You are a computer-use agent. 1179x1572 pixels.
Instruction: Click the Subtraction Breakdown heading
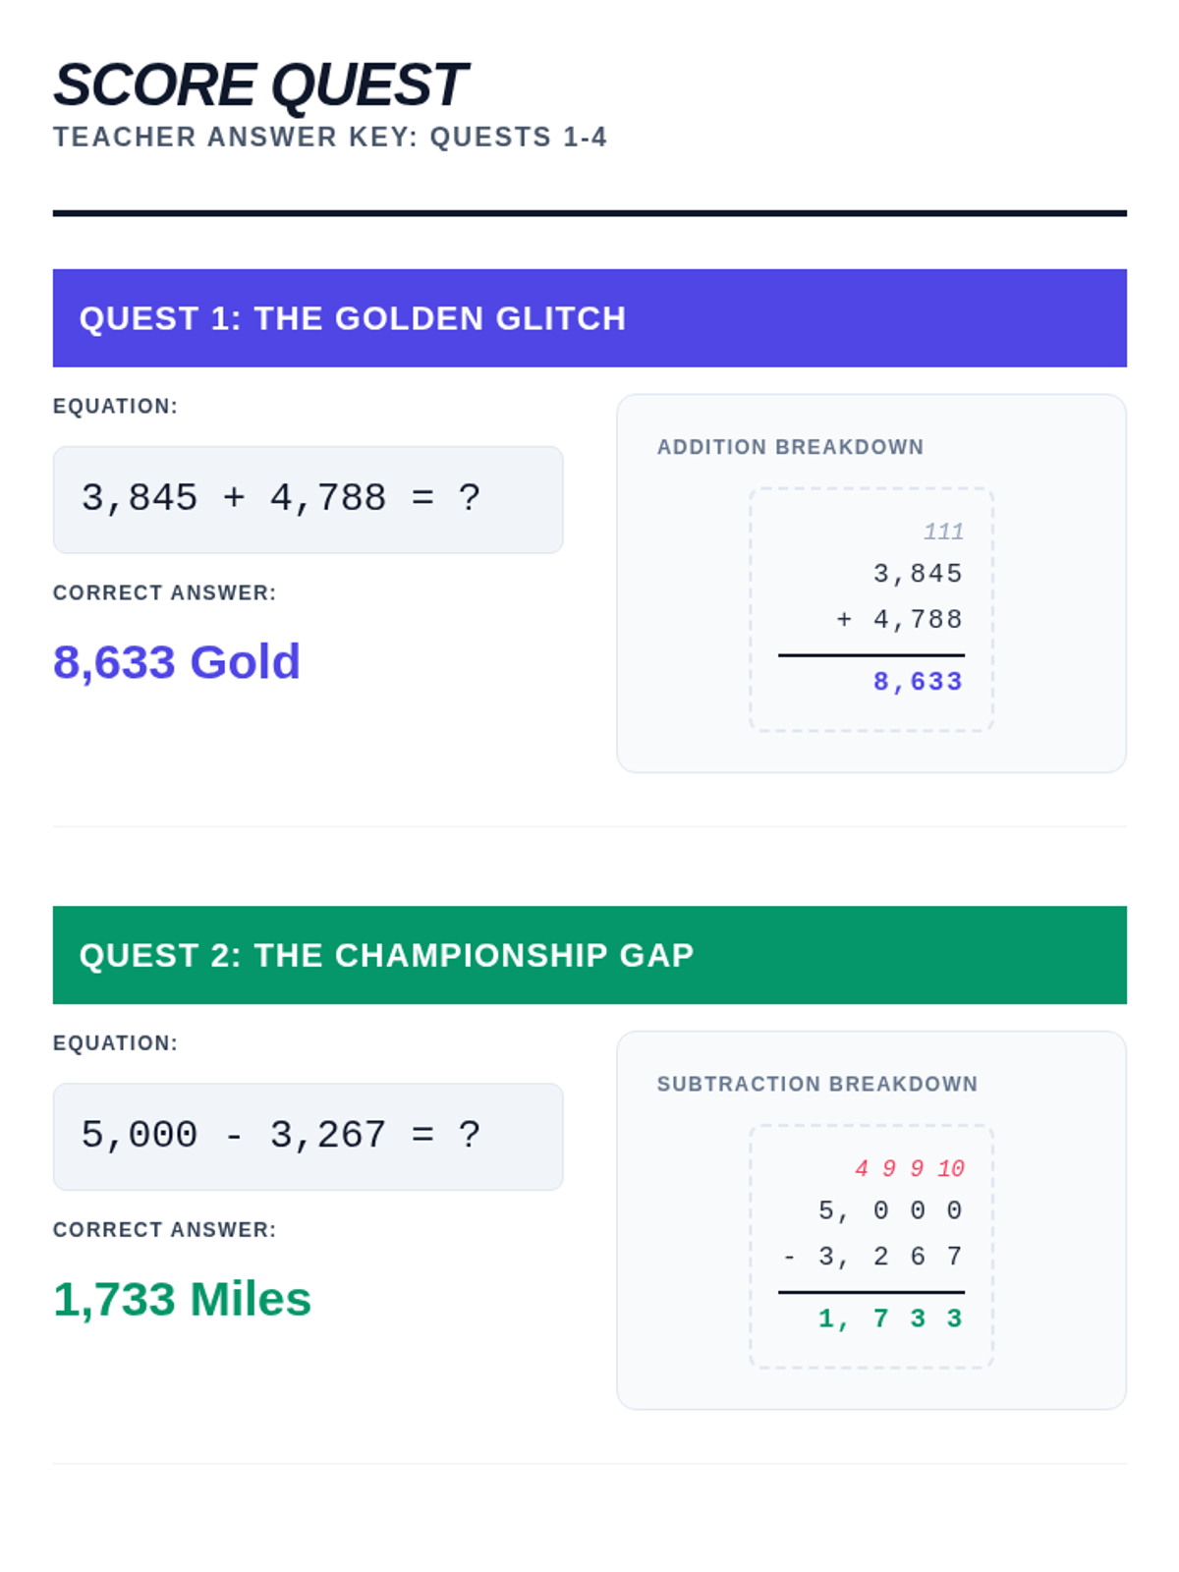[x=816, y=1084]
